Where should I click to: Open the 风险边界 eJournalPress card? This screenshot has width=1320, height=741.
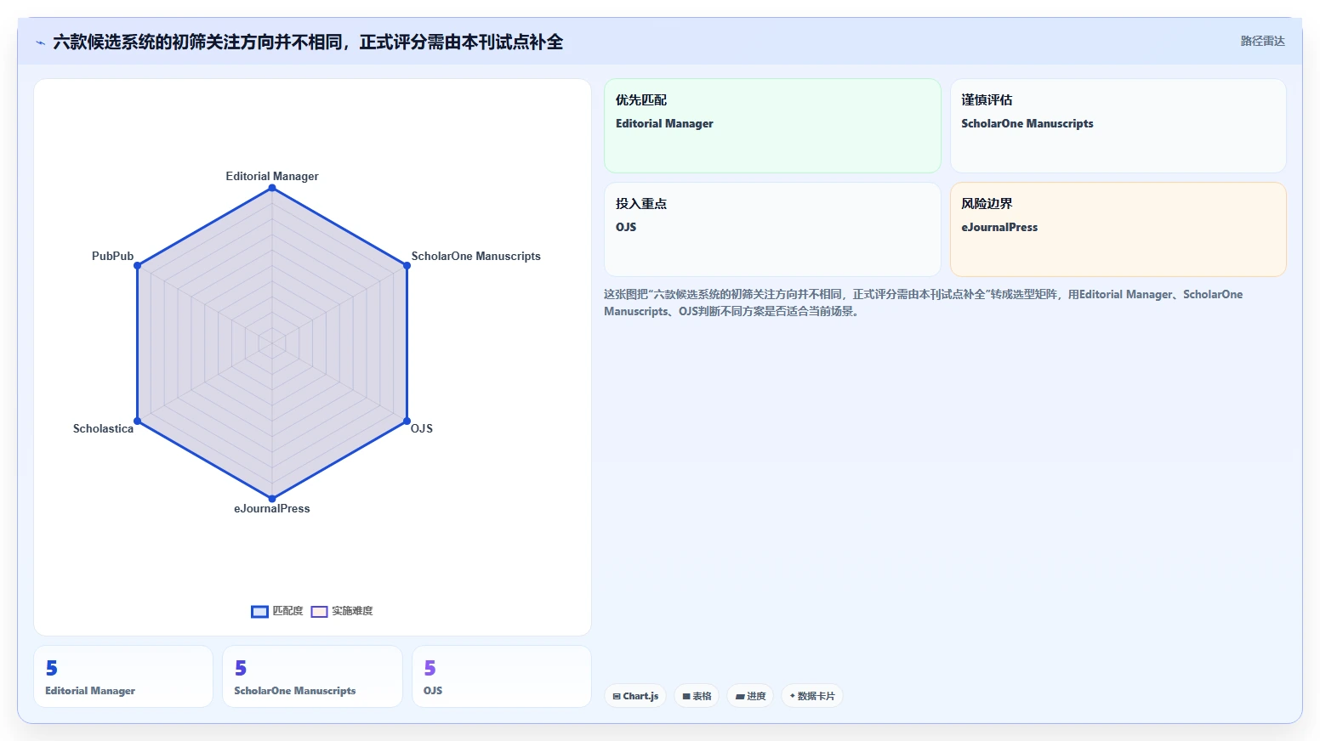point(1118,229)
